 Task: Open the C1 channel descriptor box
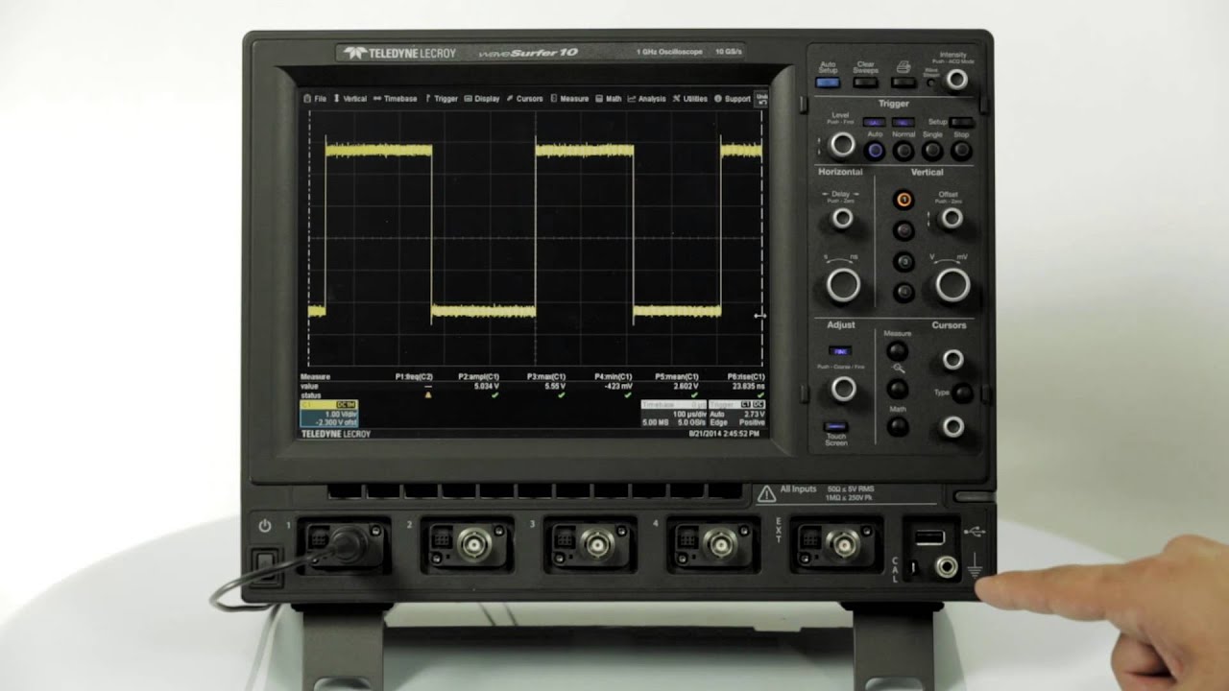click(329, 414)
